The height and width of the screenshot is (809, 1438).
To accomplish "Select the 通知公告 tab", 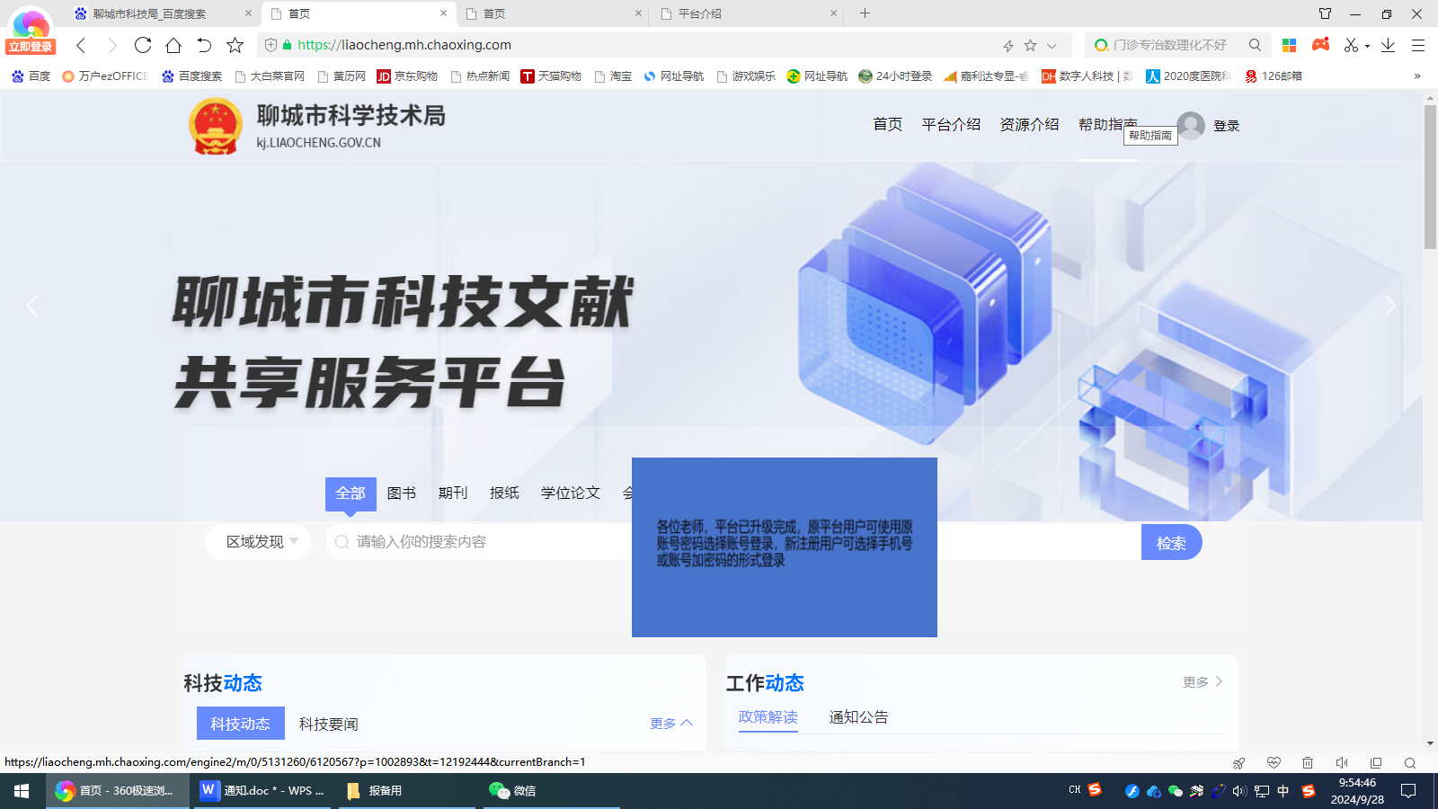I will pyautogui.click(x=858, y=717).
